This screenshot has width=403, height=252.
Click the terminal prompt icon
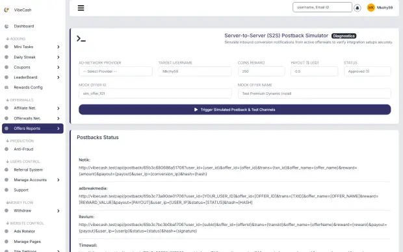coord(81,39)
